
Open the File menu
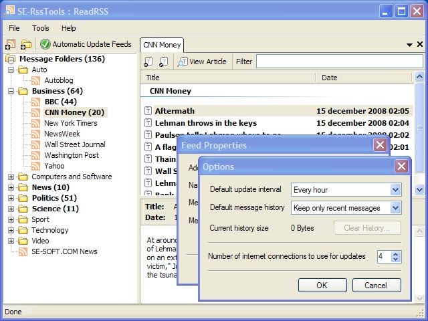point(14,28)
